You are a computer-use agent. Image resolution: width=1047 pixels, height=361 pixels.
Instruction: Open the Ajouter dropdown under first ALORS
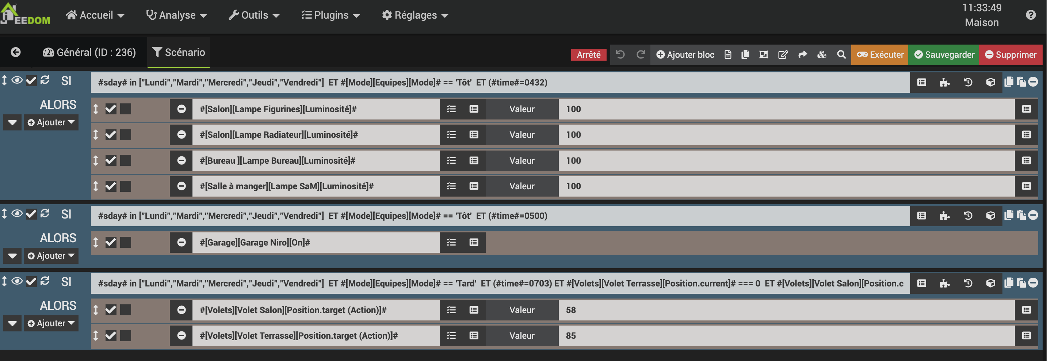pos(51,122)
